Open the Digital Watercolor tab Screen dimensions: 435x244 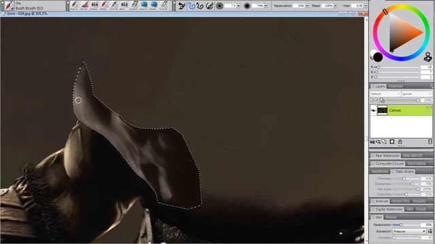(387, 209)
